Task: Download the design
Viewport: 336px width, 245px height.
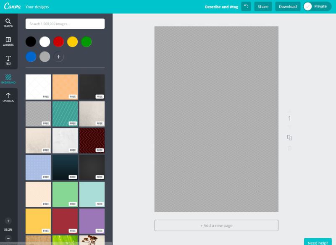Action: 288,6
